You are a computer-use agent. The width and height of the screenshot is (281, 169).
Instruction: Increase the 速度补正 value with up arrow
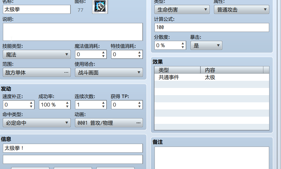[31, 103]
